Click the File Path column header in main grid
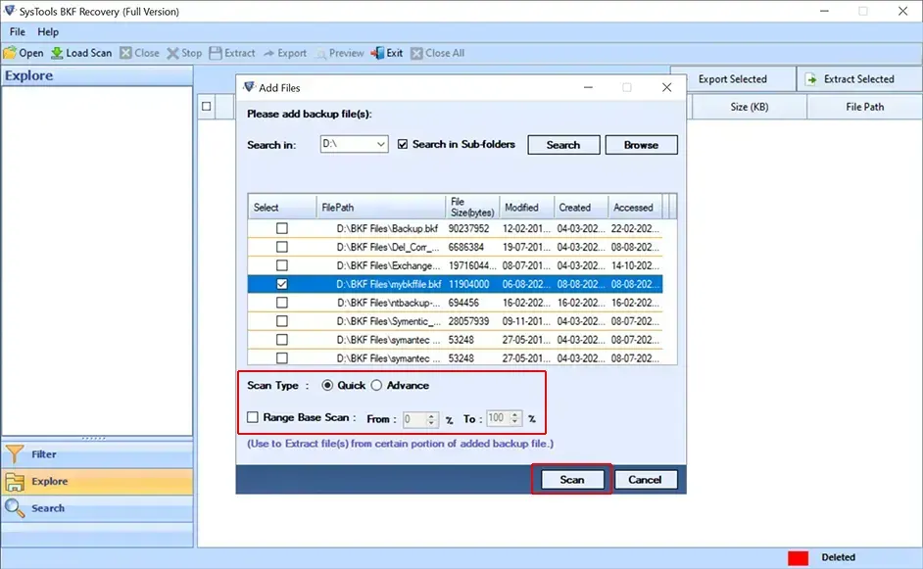This screenshot has height=569, width=923. pos(865,107)
